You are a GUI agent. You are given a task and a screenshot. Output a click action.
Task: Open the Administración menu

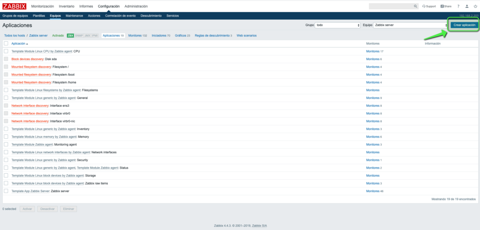[136, 6]
